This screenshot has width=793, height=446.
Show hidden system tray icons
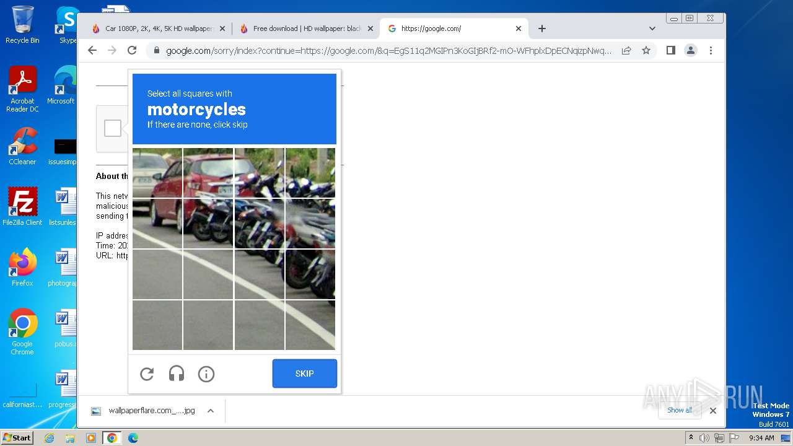coord(691,438)
